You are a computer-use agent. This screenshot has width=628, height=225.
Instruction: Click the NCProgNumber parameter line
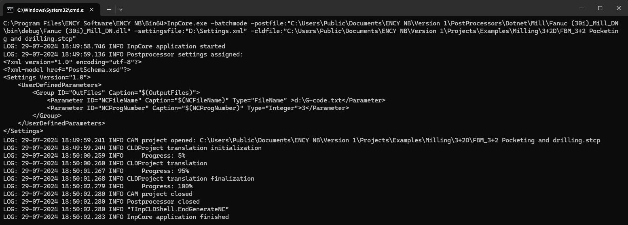198,108
